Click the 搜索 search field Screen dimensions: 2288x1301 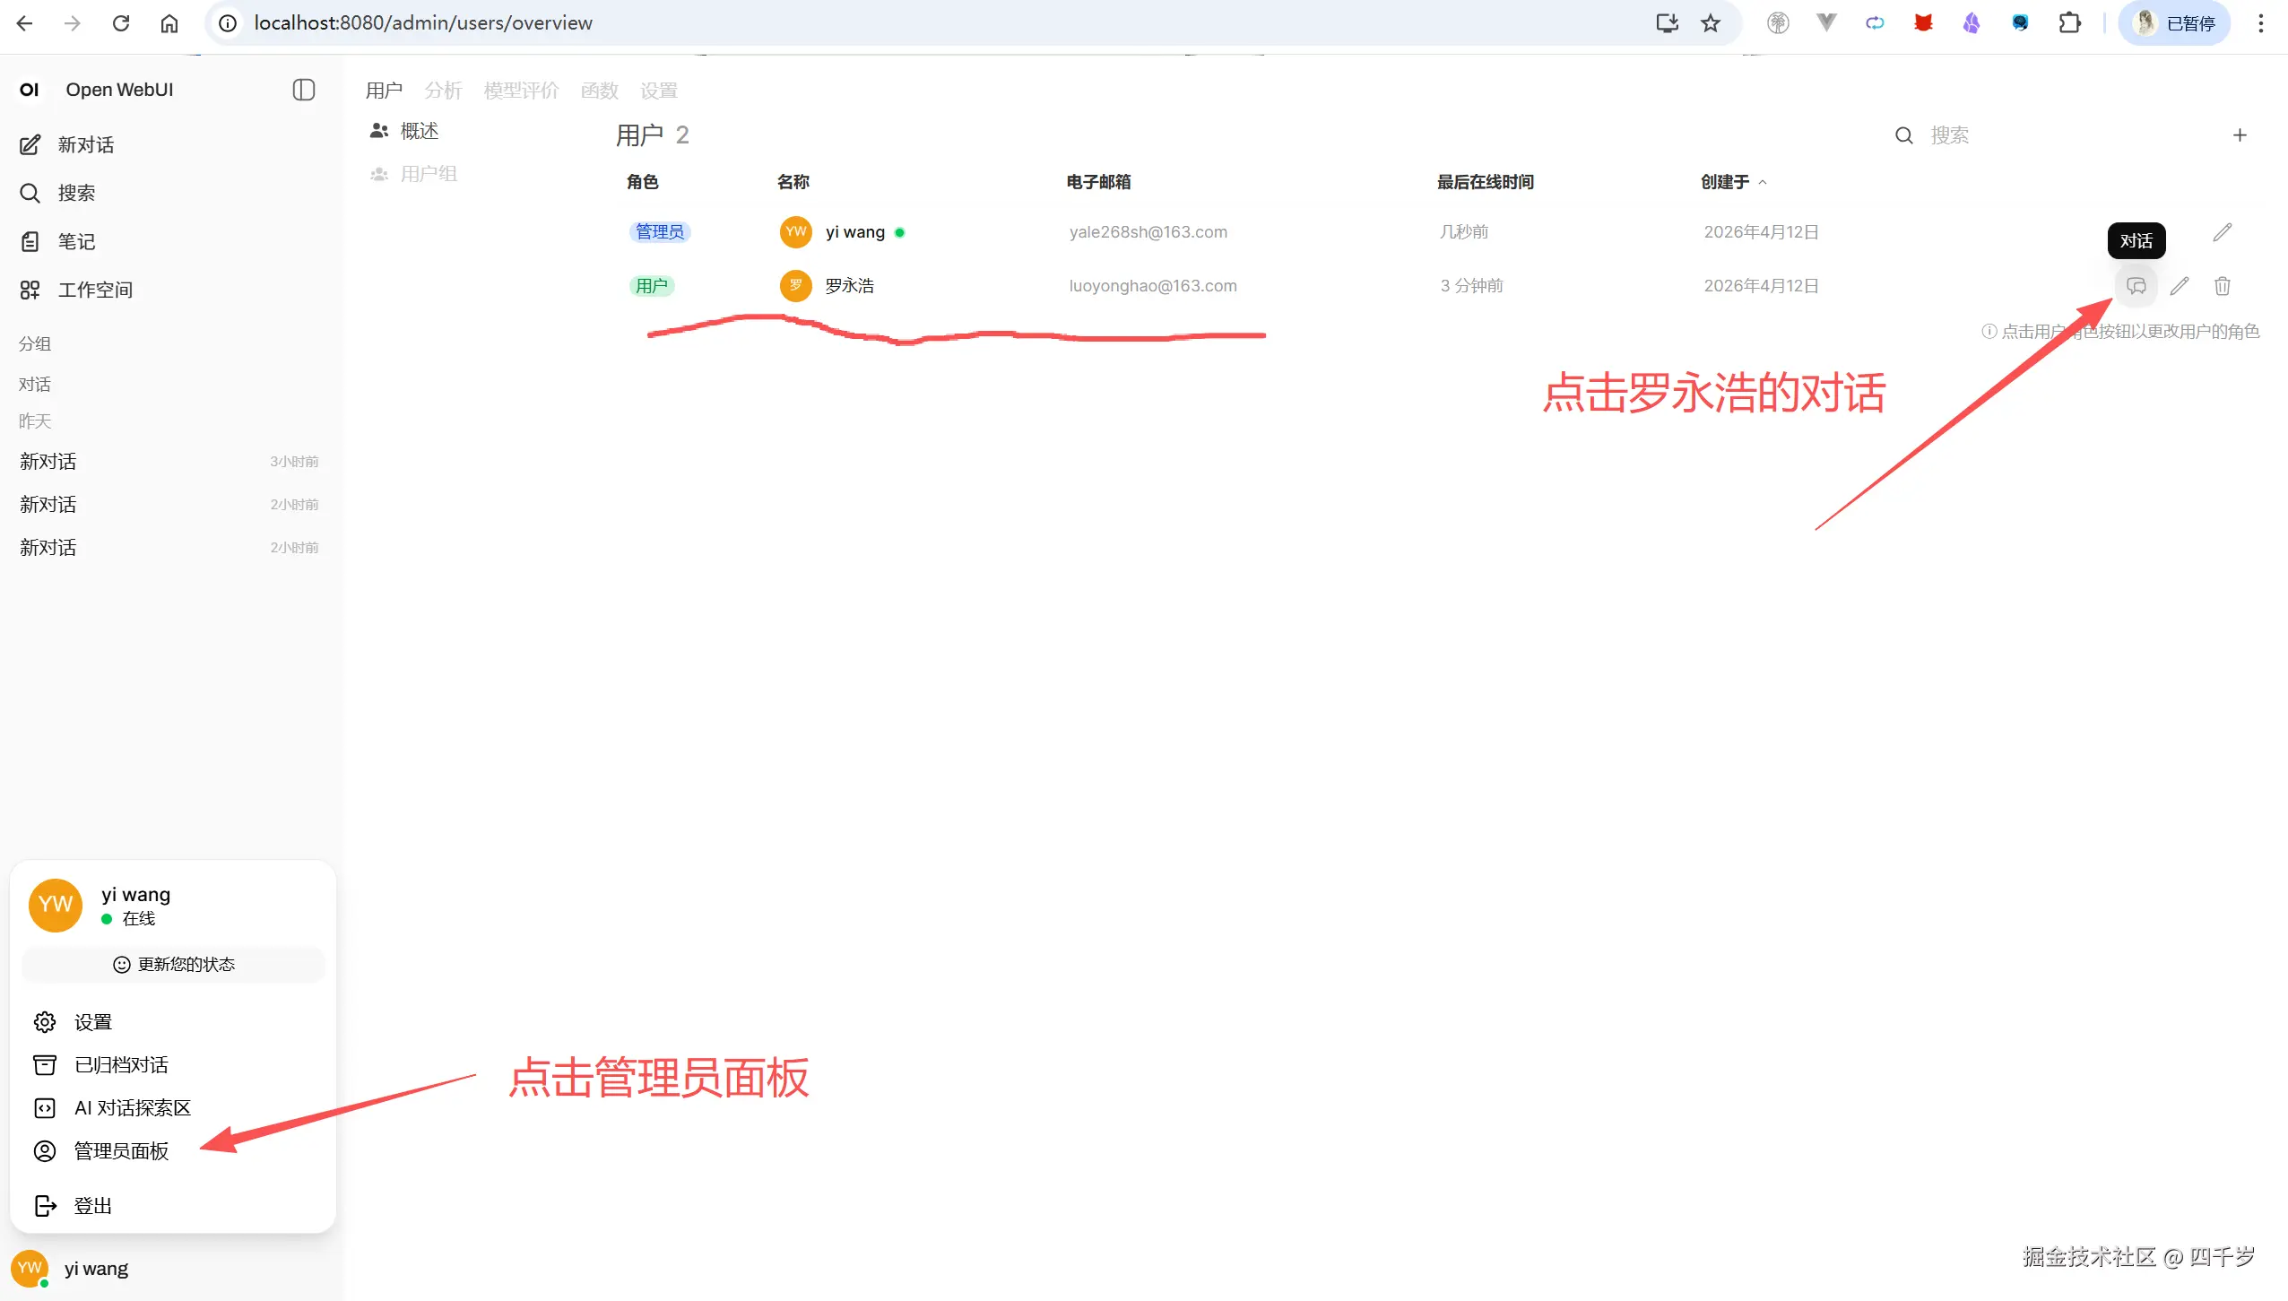(1950, 134)
